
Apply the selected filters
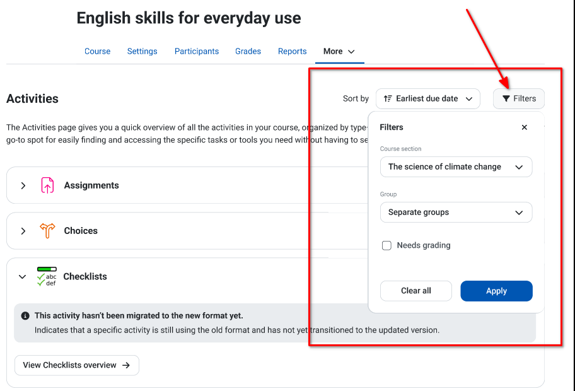tap(497, 291)
